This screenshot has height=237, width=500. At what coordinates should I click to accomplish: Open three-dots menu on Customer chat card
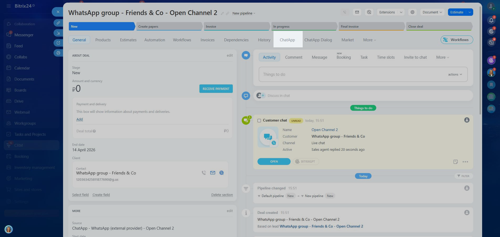tap(465, 162)
